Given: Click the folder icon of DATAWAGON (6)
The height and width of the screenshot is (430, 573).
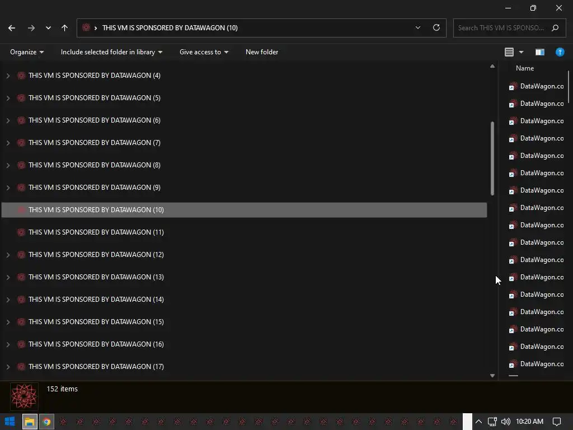Looking at the screenshot, I should pyautogui.click(x=21, y=120).
